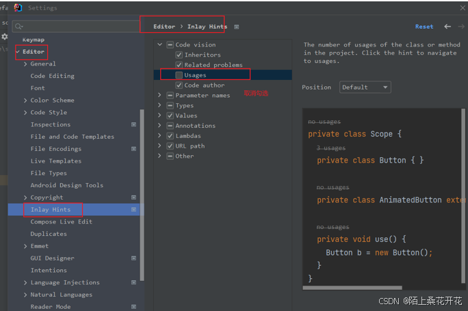Uncheck the Lambdas checkbox
Image resolution: width=468 pixels, height=311 pixels.
(x=170, y=136)
